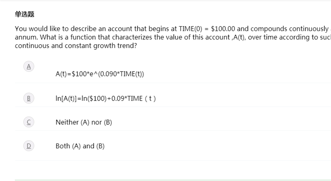Click "continuous and constant growth trend?" line

coord(76,45)
